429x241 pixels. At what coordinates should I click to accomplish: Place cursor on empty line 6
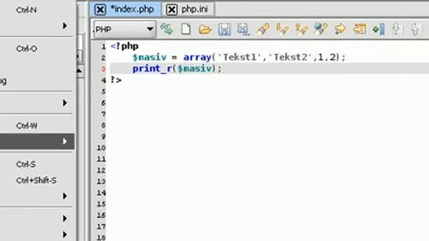point(268,103)
